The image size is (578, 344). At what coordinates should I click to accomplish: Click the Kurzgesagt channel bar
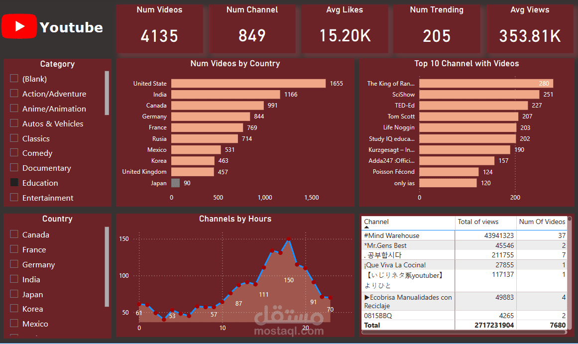465,150
